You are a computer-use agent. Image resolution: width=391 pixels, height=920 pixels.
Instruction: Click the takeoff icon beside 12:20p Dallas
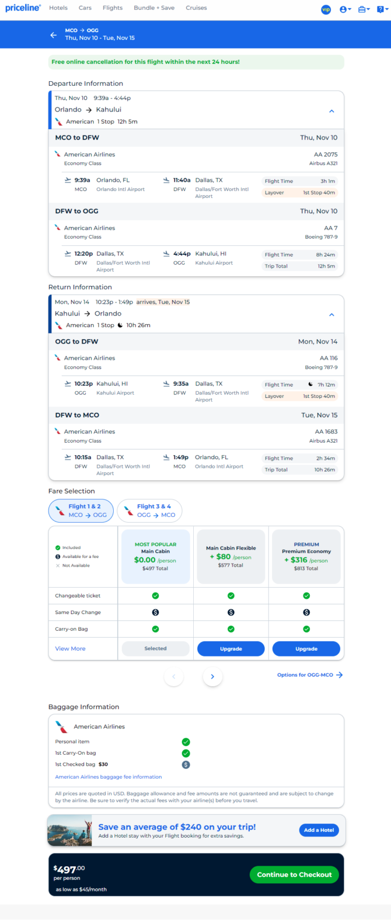pos(68,254)
